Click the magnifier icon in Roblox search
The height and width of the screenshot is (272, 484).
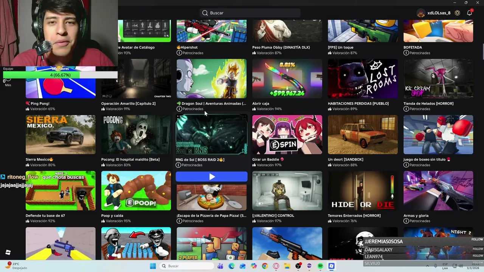(x=205, y=13)
